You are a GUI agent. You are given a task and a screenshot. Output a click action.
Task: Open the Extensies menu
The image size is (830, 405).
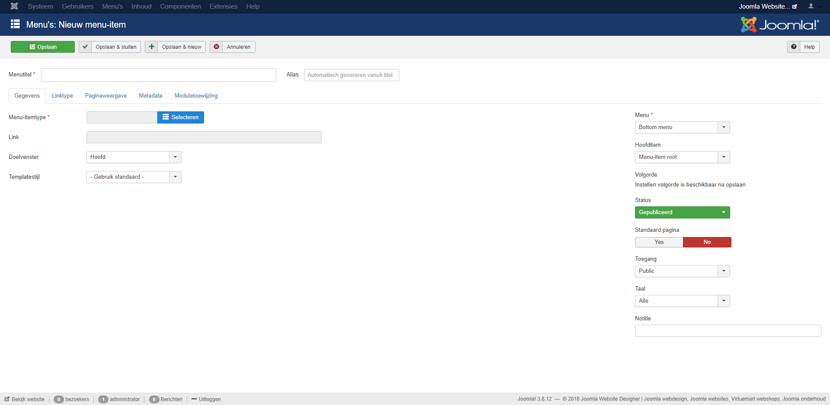point(223,6)
